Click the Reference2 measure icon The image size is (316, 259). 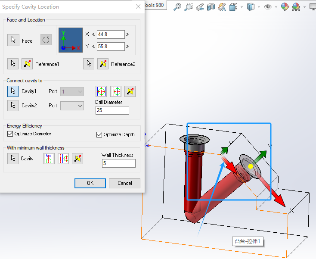103,64
